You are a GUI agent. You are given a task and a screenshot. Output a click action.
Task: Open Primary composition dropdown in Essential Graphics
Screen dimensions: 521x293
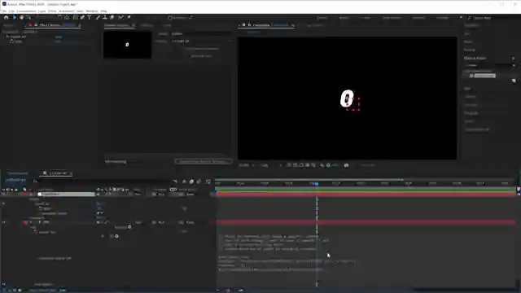tap(201, 41)
